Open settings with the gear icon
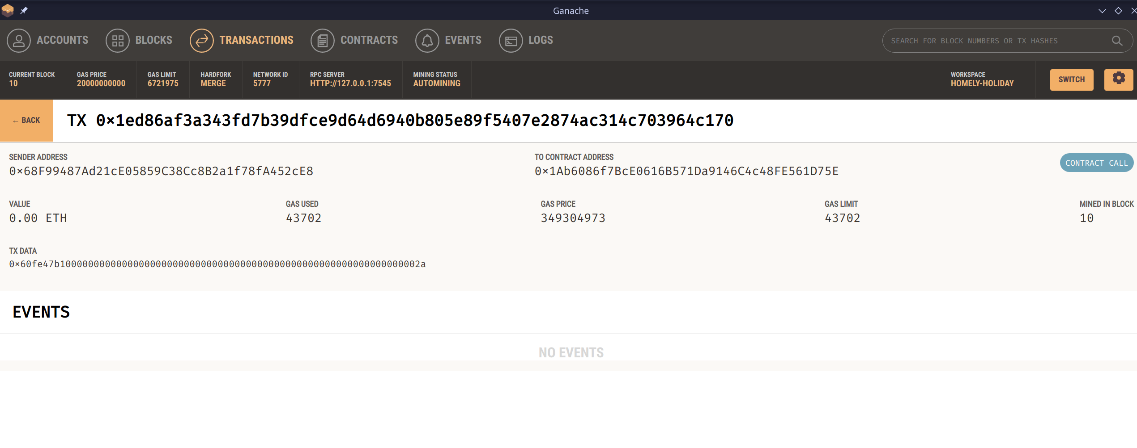This screenshot has height=448, width=1137. pyautogui.click(x=1118, y=79)
